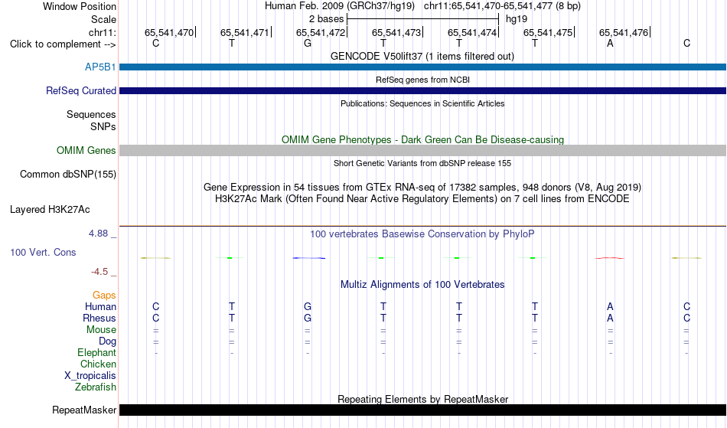
Task: Click the -4.5 PhyloP lower scale value
Action: [99, 272]
